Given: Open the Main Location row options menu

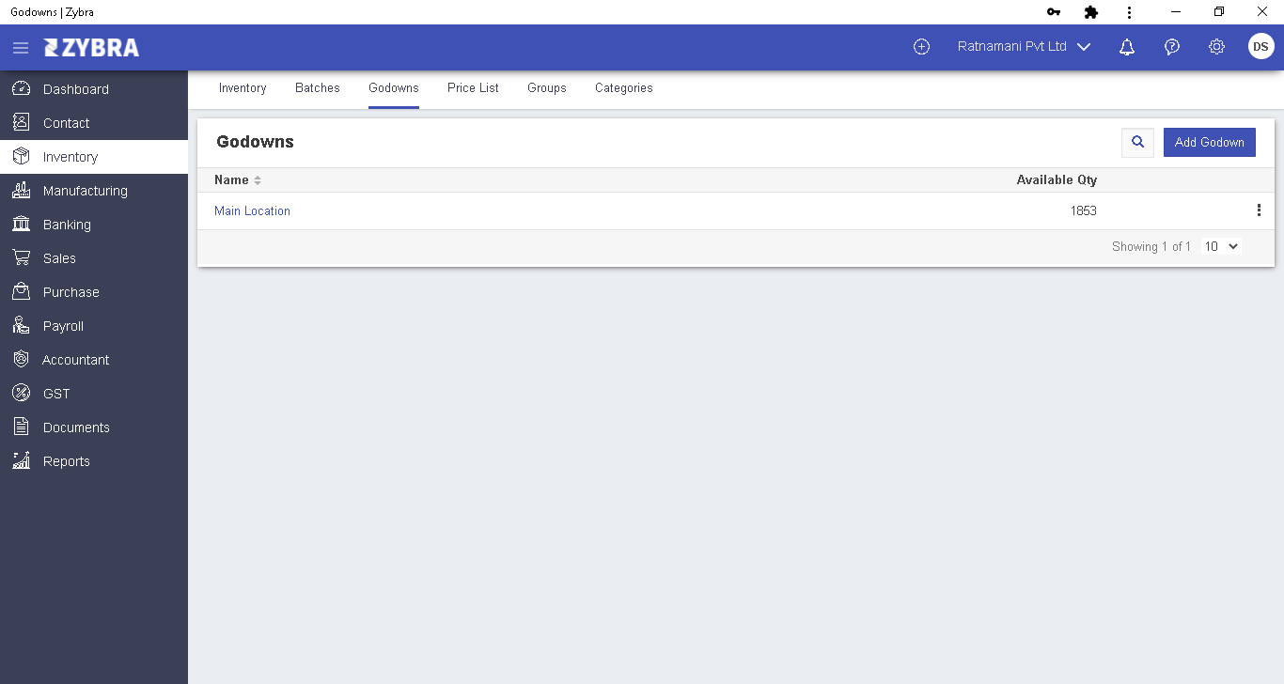Looking at the screenshot, I should [x=1259, y=210].
